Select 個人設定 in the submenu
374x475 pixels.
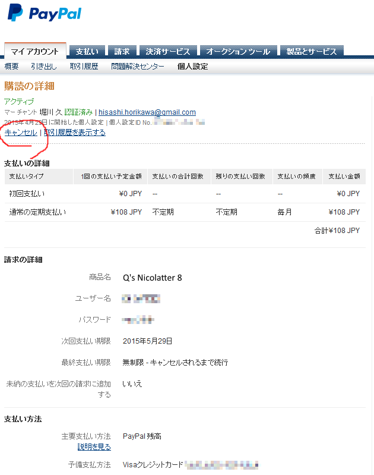[x=192, y=67]
